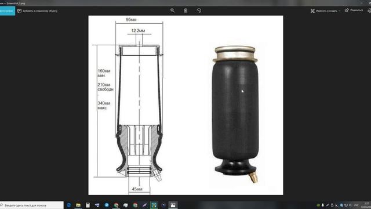Open the first Chrome taskbar icon
Viewport: 371px width, 209px height.
click(116, 205)
